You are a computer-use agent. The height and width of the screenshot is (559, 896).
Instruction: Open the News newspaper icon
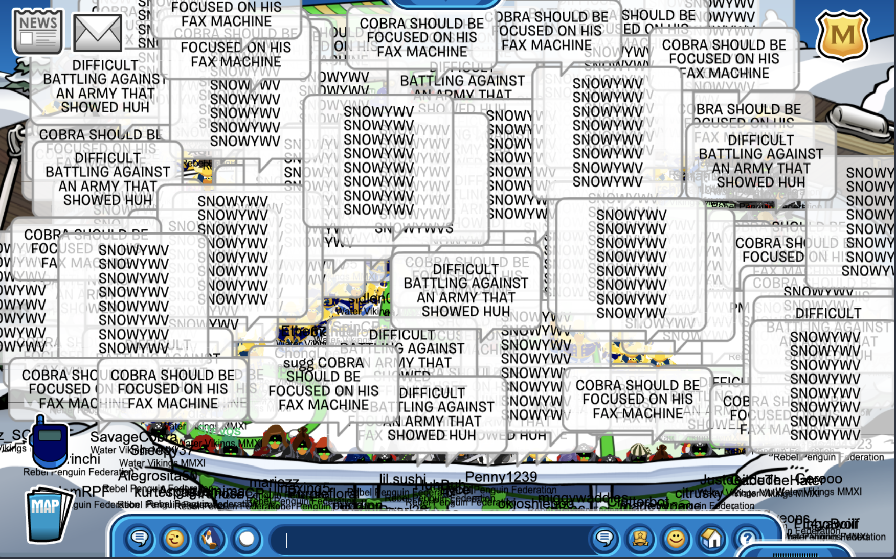38,32
